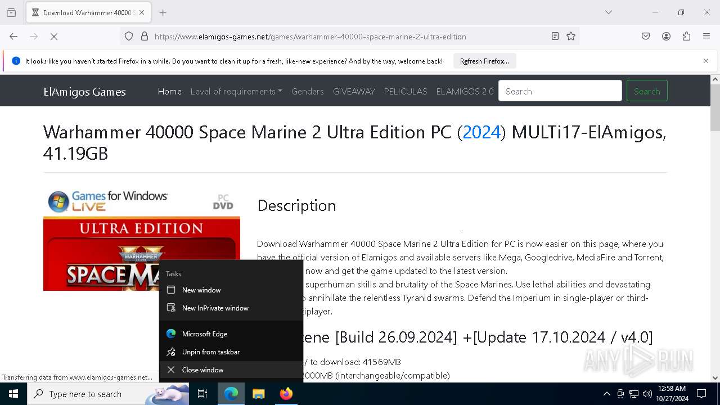The image size is (720, 405).
Task: Stop loading the page
Action: click(x=55, y=37)
